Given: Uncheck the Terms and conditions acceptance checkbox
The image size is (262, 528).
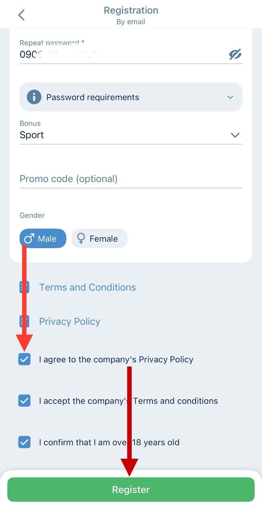Looking at the screenshot, I should [24, 401].
